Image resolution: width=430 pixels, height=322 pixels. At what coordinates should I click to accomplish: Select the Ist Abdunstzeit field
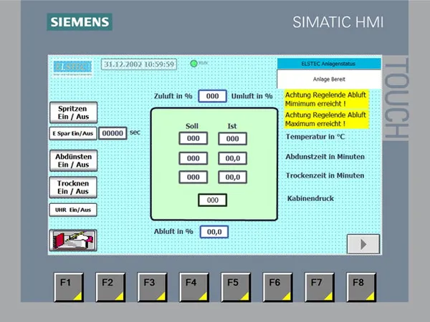pyautogui.click(x=232, y=158)
